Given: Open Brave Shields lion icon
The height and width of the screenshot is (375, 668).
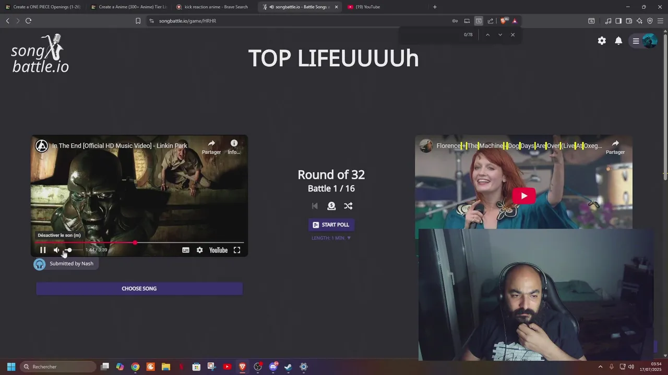Looking at the screenshot, I should [x=503, y=21].
